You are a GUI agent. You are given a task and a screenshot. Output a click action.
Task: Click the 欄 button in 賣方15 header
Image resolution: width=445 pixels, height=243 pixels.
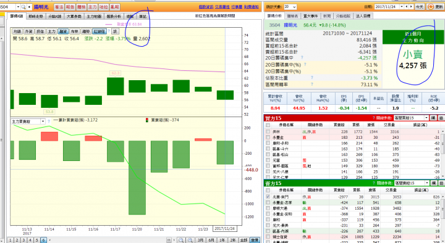(433, 183)
